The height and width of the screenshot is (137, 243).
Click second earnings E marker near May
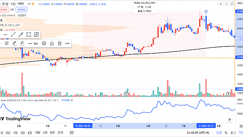pos(126,94)
